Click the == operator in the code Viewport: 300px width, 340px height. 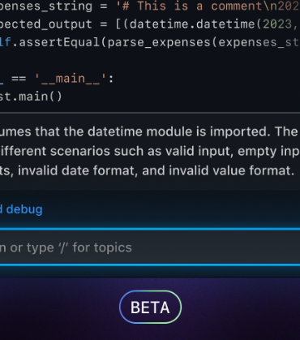tap(19, 79)
